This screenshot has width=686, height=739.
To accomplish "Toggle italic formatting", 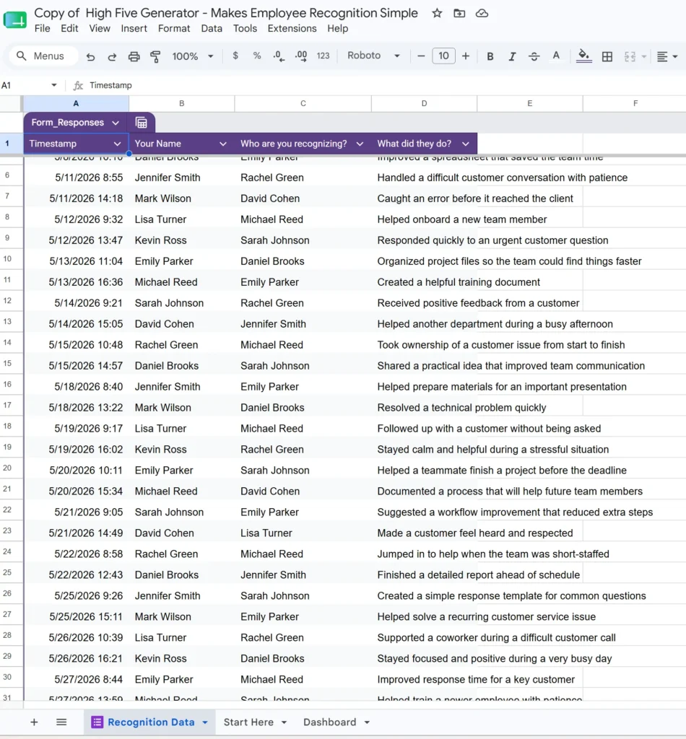I will point(512,56).
